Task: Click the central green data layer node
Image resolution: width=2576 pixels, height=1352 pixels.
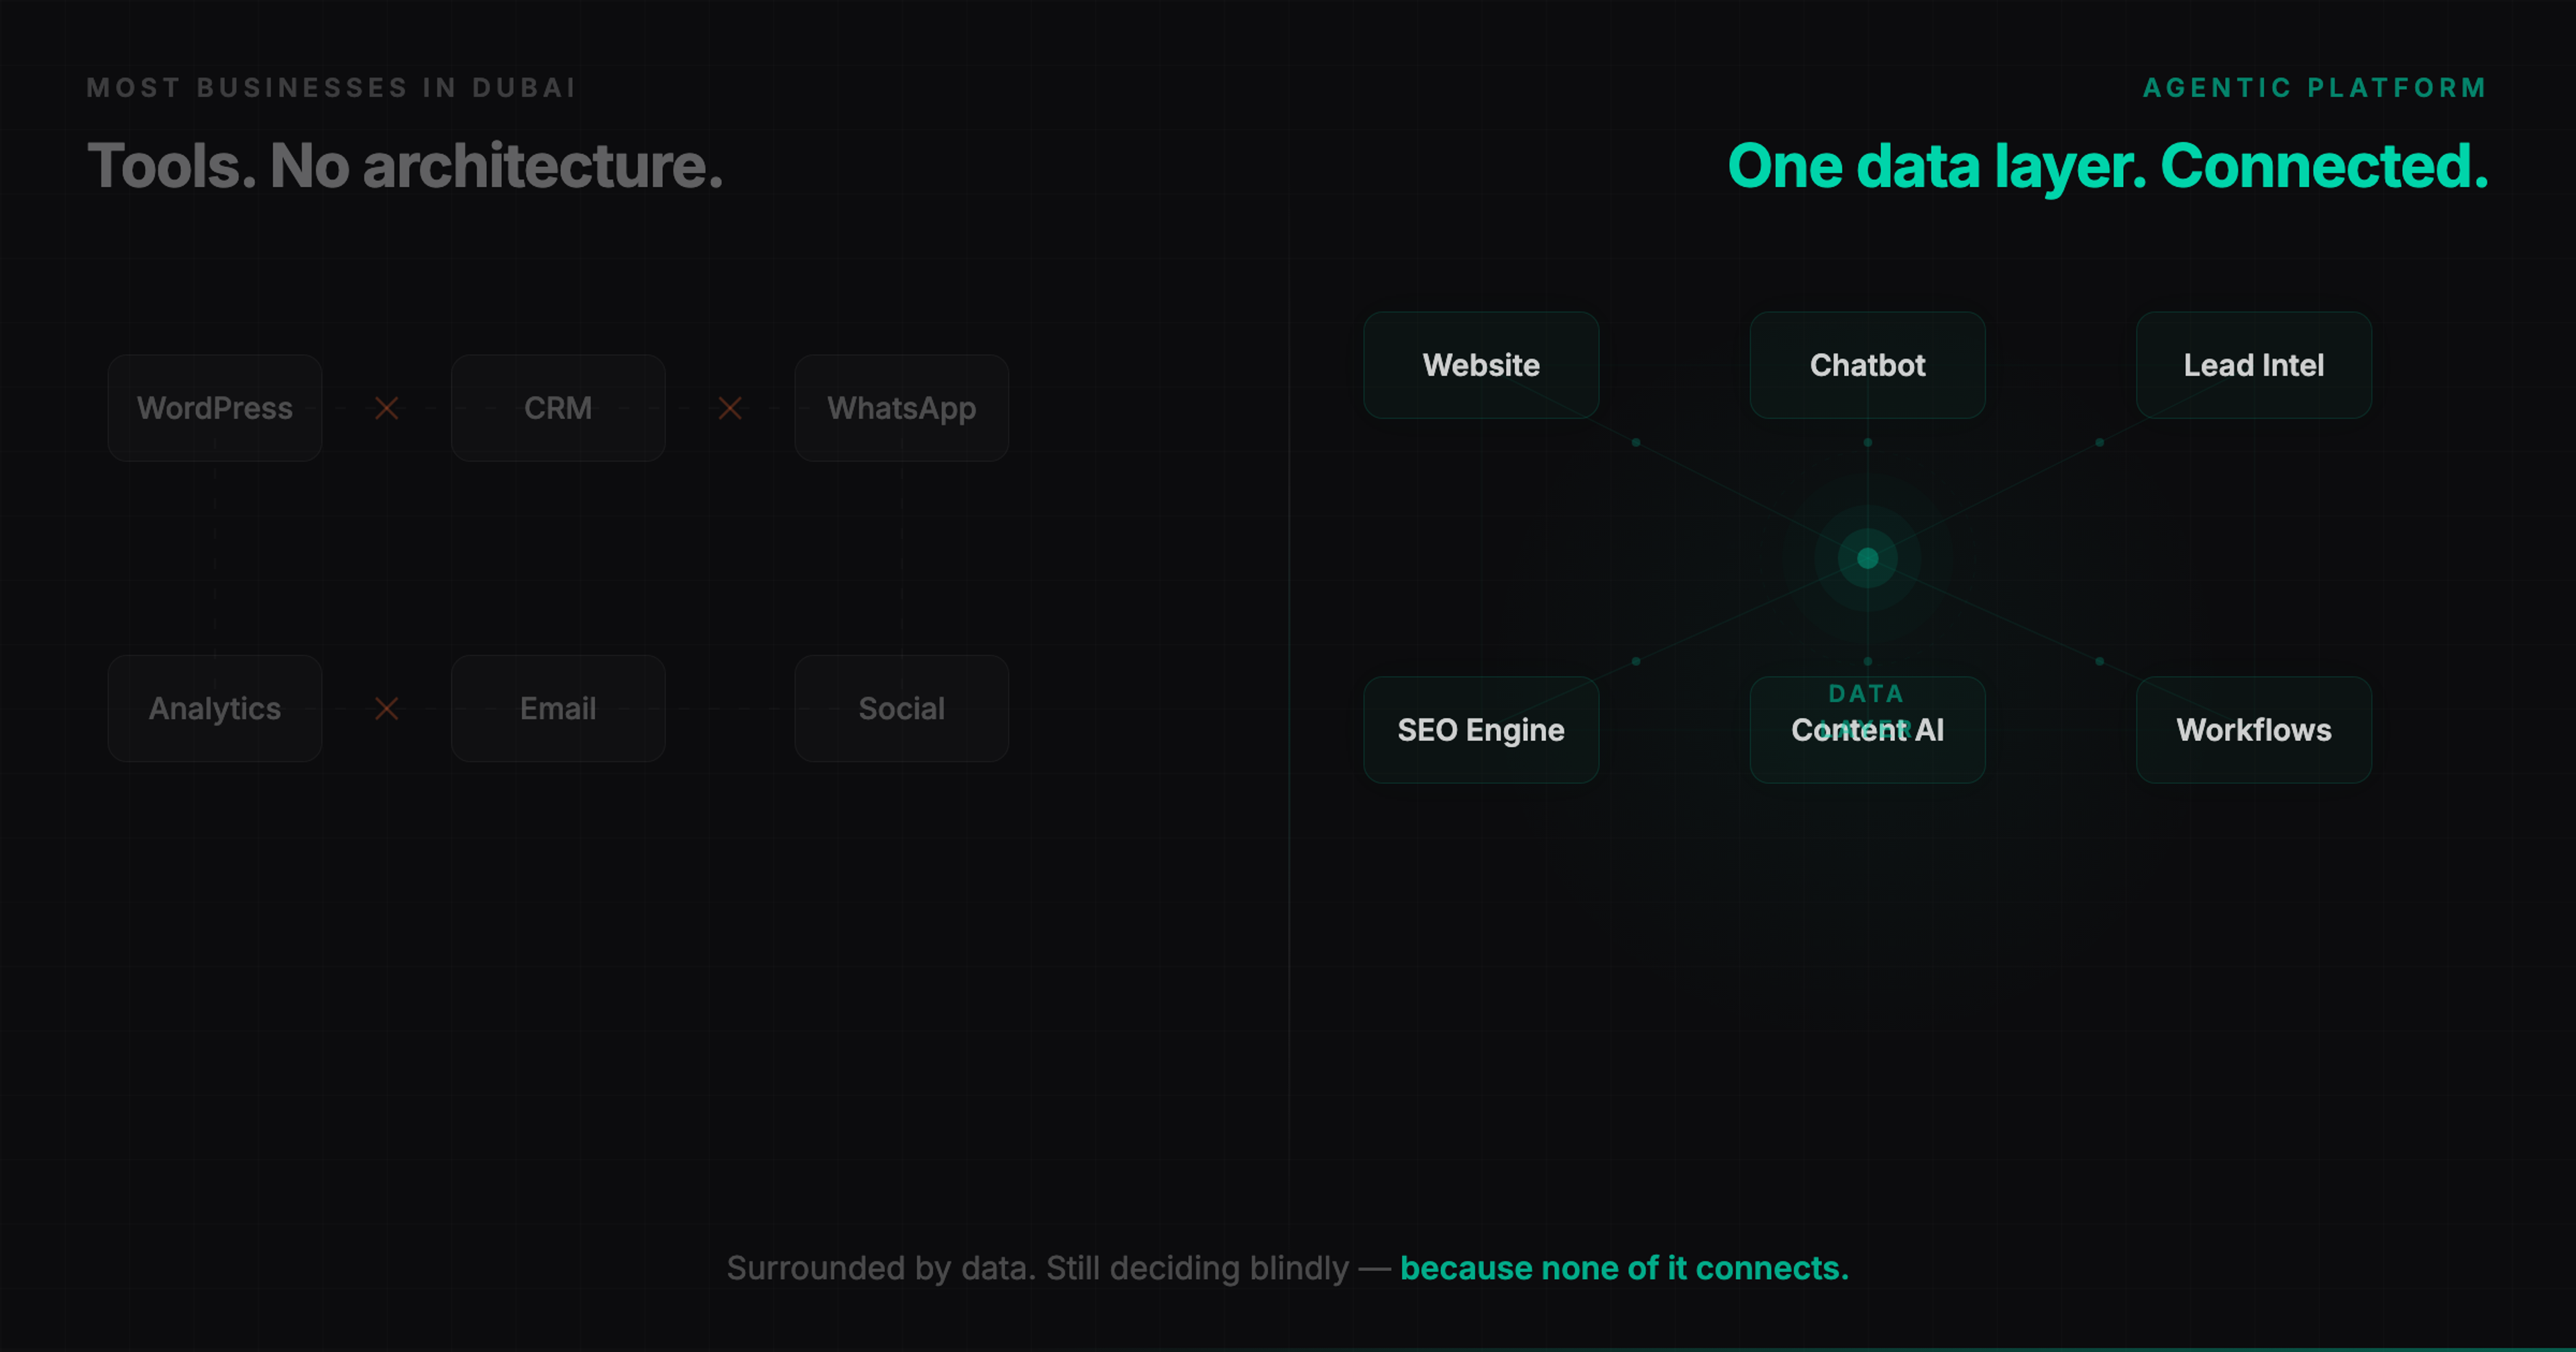Action: click(x=1867, y=558)
